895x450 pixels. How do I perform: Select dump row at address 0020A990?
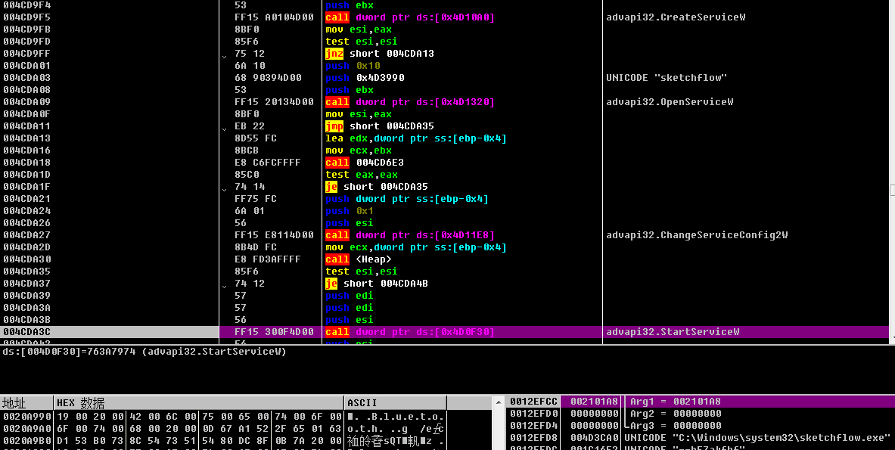click(x=26, y=417)
